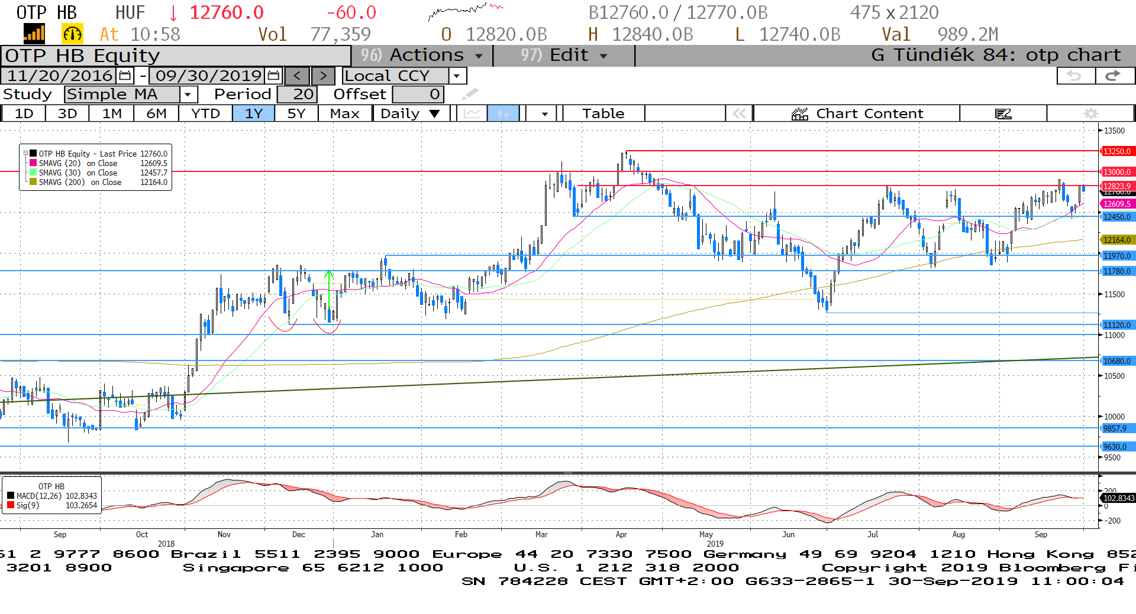Open the Daily periodicity dropdown
Image resolution: width=1136 pixels, height=614 pixels.
410,113
